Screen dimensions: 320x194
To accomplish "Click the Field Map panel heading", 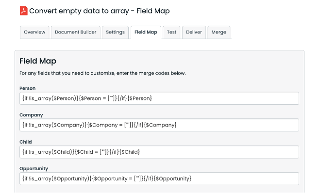I will [38, 61].
